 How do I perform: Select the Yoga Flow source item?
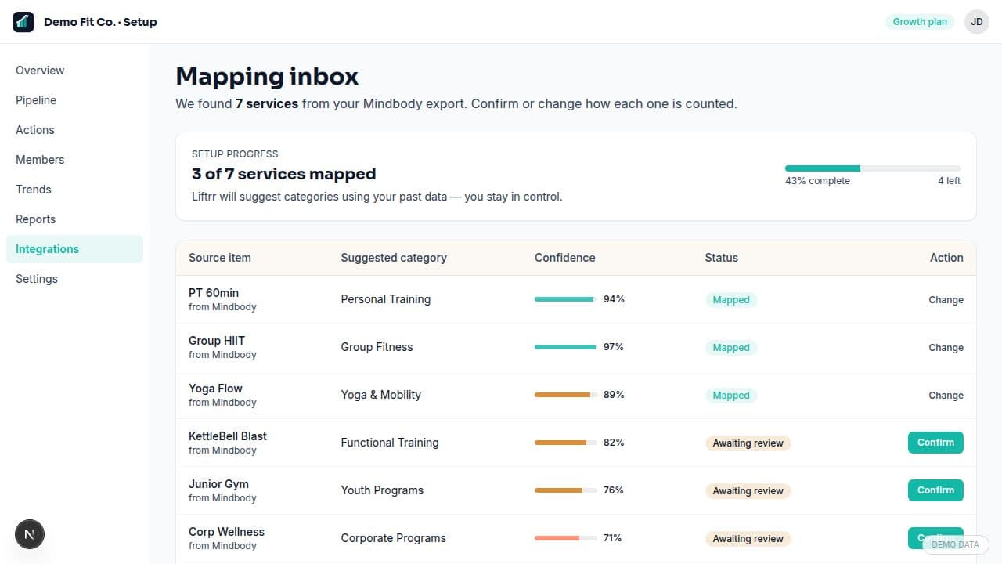pyautogui.click(x=215, y=389)
